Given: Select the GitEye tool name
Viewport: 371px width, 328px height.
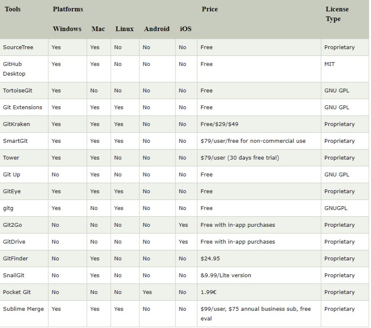Looking at the screenshot, I should pos(12,192).
